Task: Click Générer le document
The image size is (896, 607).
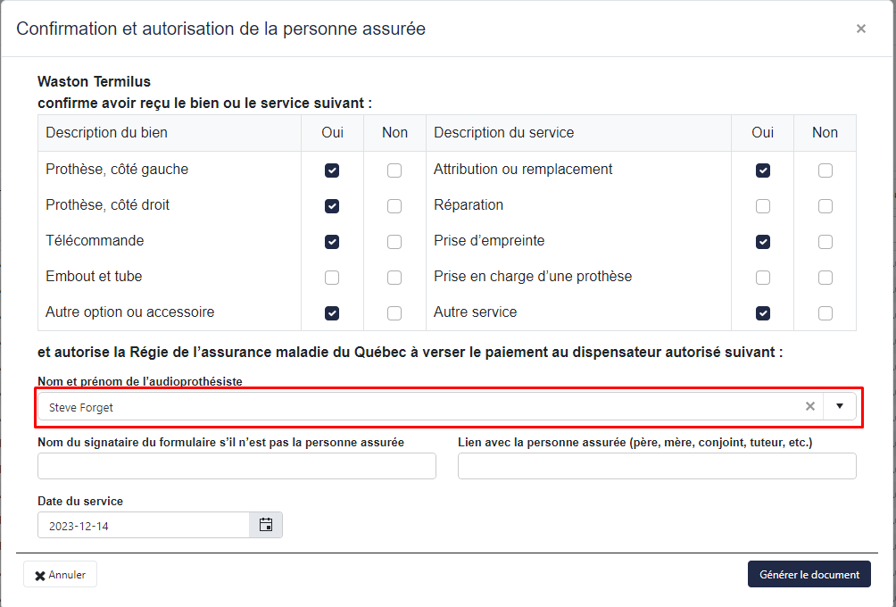Action: pyautogui.click(x=809, y=575)
